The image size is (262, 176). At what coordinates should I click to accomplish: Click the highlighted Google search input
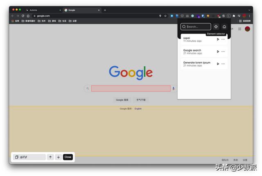131,88
